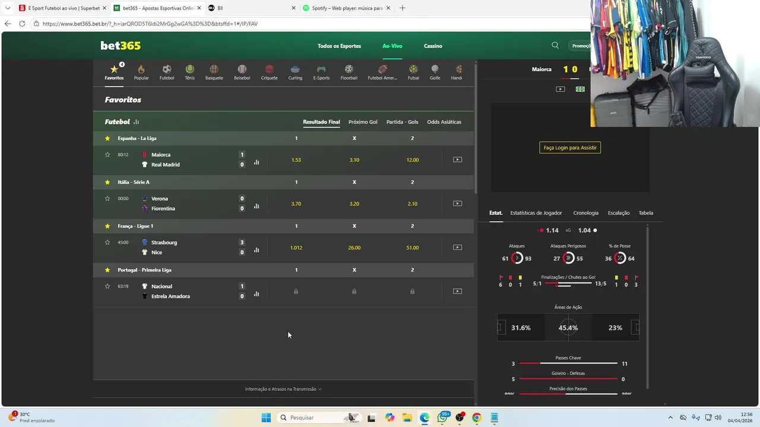Open the Curling sport category

[x=295, y=72]
